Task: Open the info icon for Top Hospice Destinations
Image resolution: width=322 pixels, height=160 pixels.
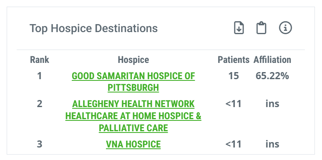Action: 285,27
